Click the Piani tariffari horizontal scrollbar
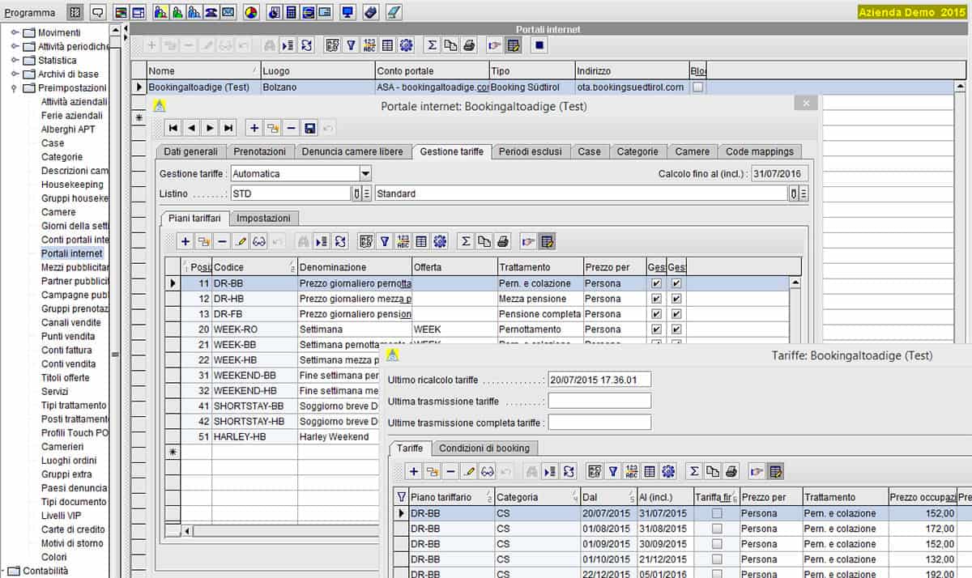972x578 pixels. 283,531
